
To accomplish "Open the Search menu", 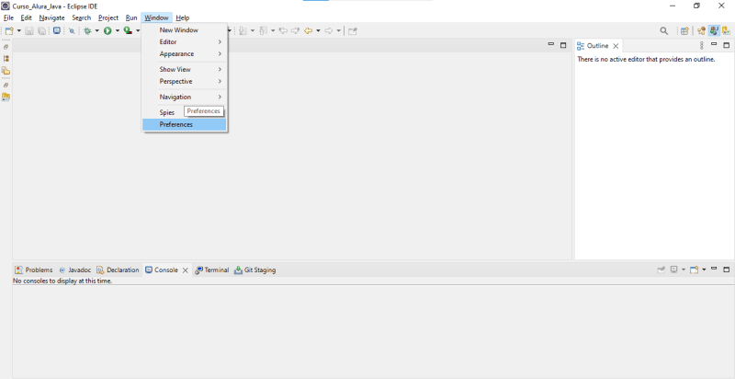I will pyautogui.click(x=81, y=17).
